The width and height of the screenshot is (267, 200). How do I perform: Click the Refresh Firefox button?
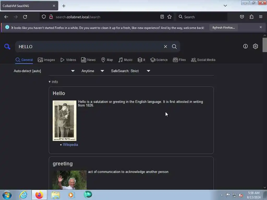[x=223, y=28]
